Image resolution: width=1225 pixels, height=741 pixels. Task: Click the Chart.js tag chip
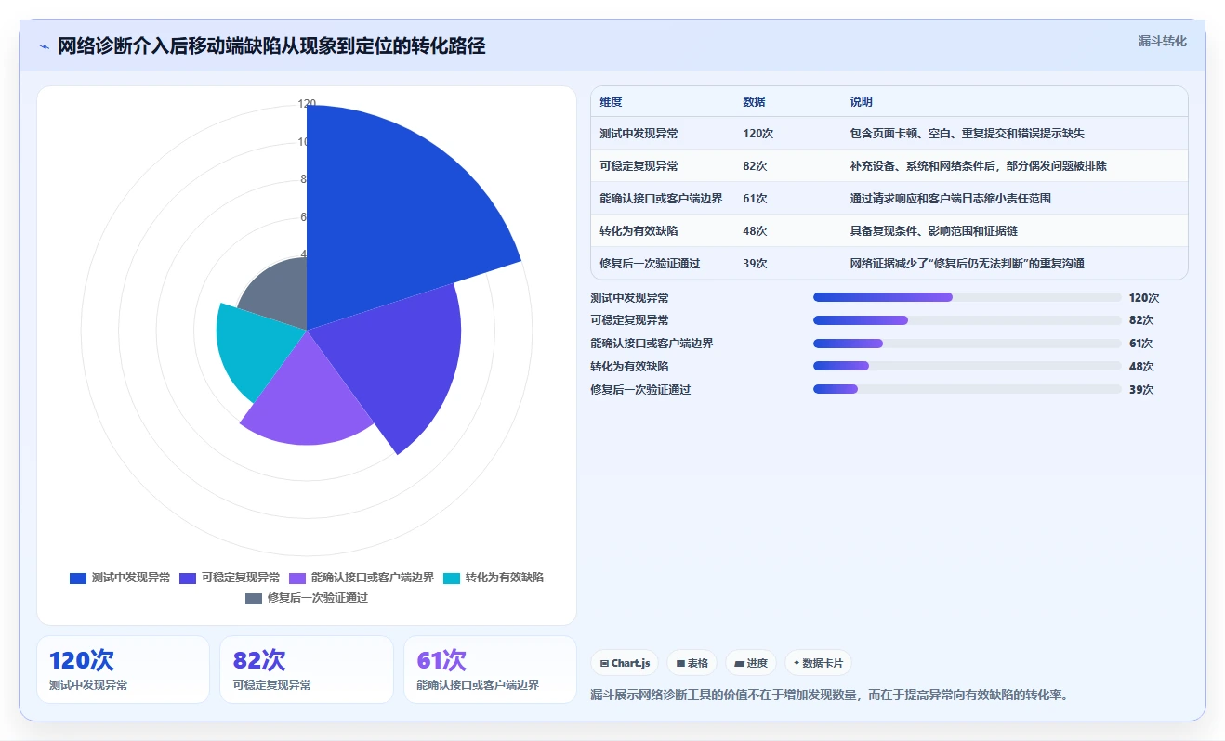tap(625, 663)
